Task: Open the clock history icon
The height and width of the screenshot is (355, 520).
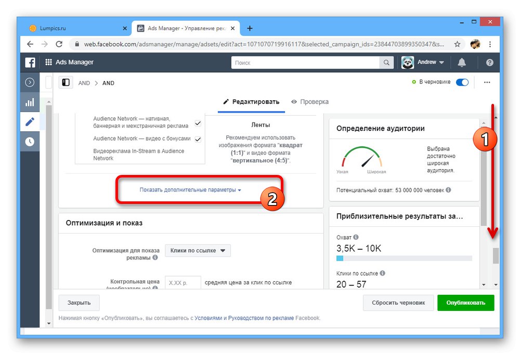Action: tap(30, 142)
